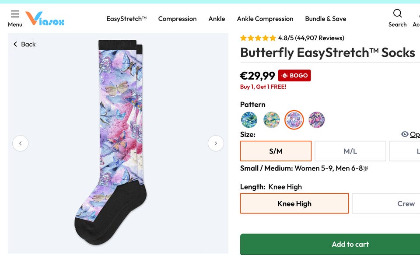Select the M/L size option

click(350, 151)
